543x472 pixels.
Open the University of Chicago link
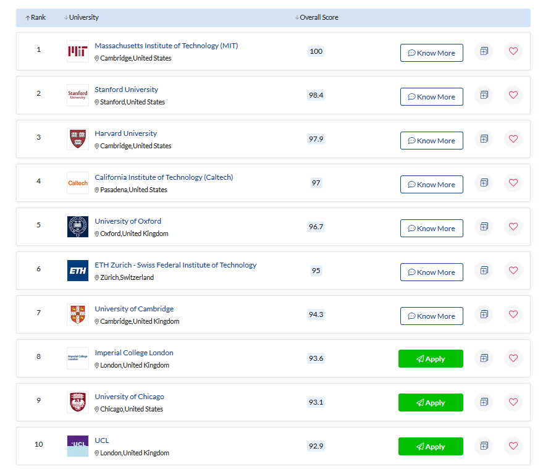[129, 397]
